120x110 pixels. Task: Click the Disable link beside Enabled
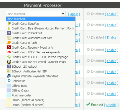pos(111,105)
